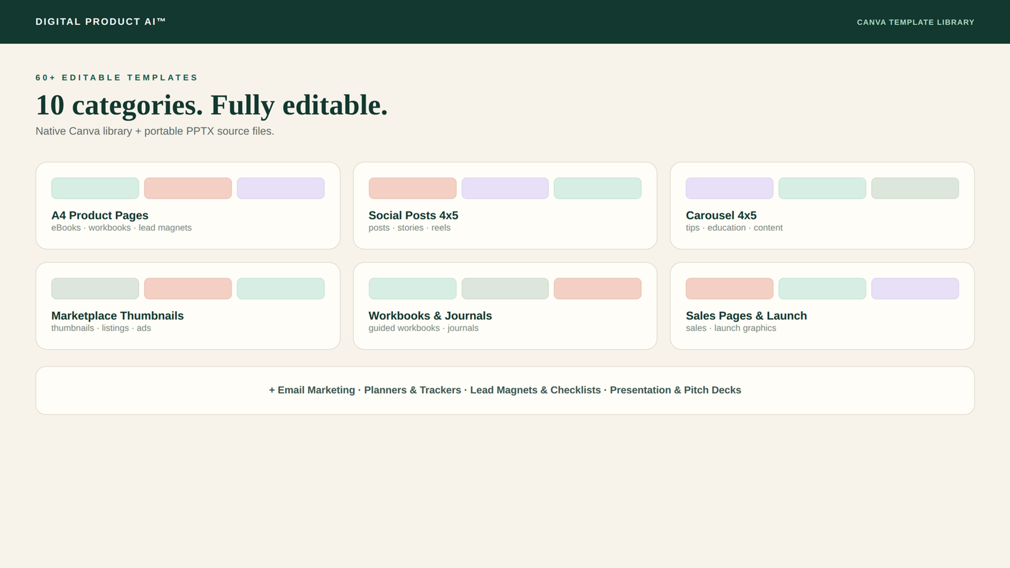Click the peach swatch in Social Posts 4x5
Image resolution: width=1010 pixels, height=568 pixels.
tap(412, 188)
